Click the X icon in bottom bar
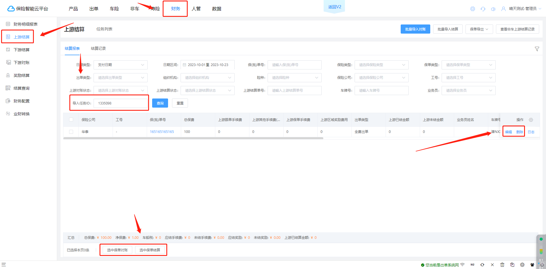This screenshot has height=269, width=546. pyautogui.click(x=492, y=265)
